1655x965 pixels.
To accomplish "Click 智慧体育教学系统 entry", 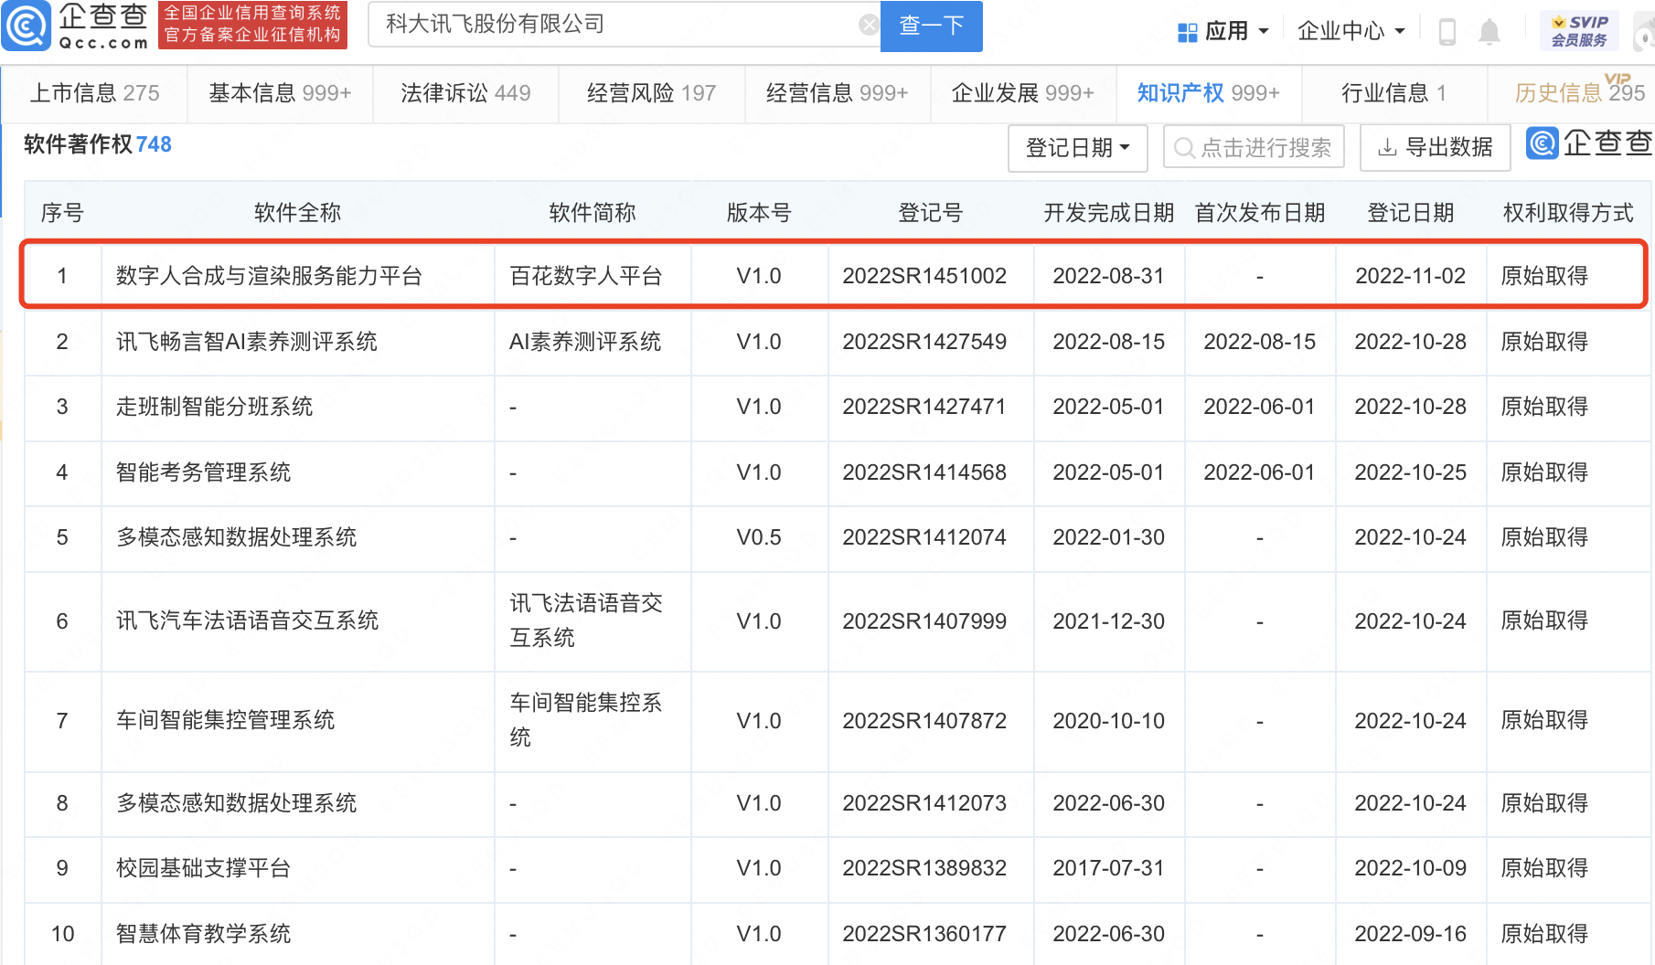I will click(x=204, y=934).
